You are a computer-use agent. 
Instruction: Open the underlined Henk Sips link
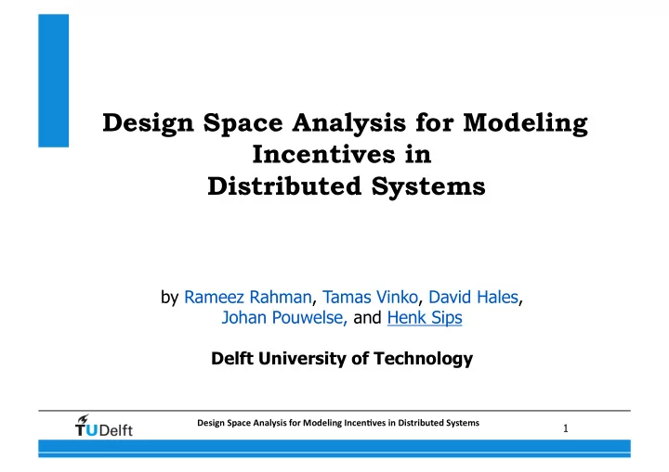tap(425, 317)
